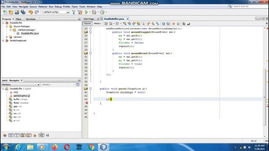This screenshot has width=269, height=151.
Task: Open the Debug menu
Action: coord(58,7)
